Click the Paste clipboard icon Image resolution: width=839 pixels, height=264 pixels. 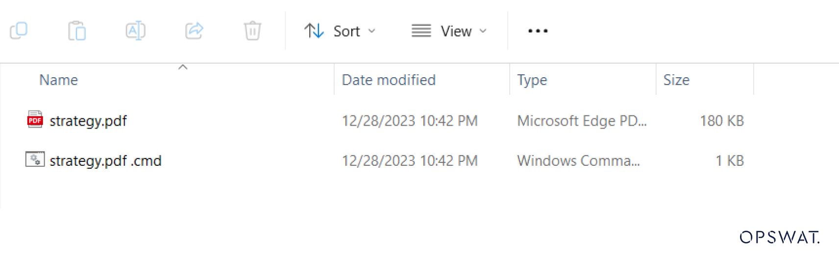[77, 31]
